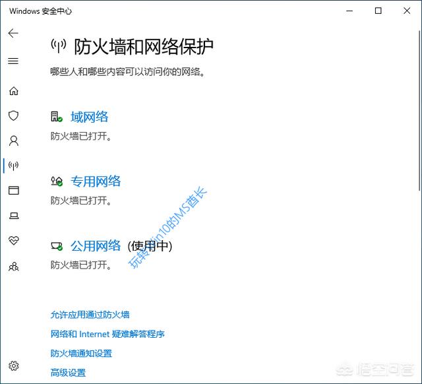This screenshot has height=384, width=422.
Task: Open Account protection person icon
Action: click(x=13, y=141)
